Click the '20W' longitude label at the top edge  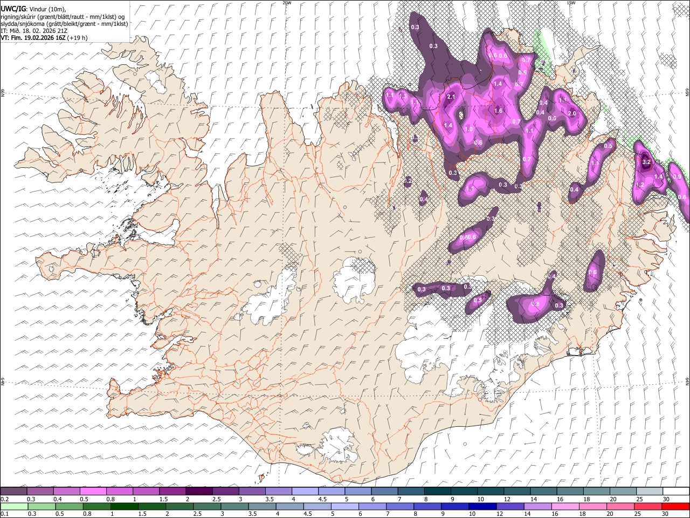287,3
